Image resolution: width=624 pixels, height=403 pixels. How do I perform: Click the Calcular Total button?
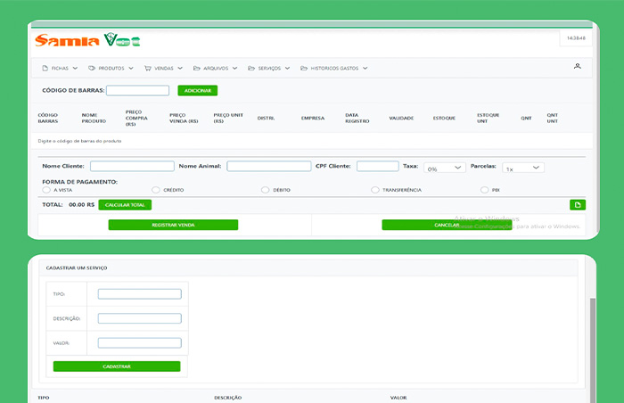tap(125, 205)
